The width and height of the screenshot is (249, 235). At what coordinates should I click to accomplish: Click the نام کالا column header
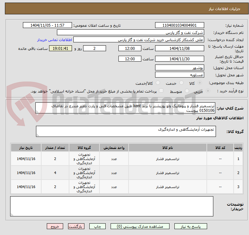click(168, 148)
